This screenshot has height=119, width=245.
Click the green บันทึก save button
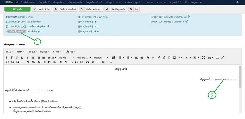tap(17, 9)
